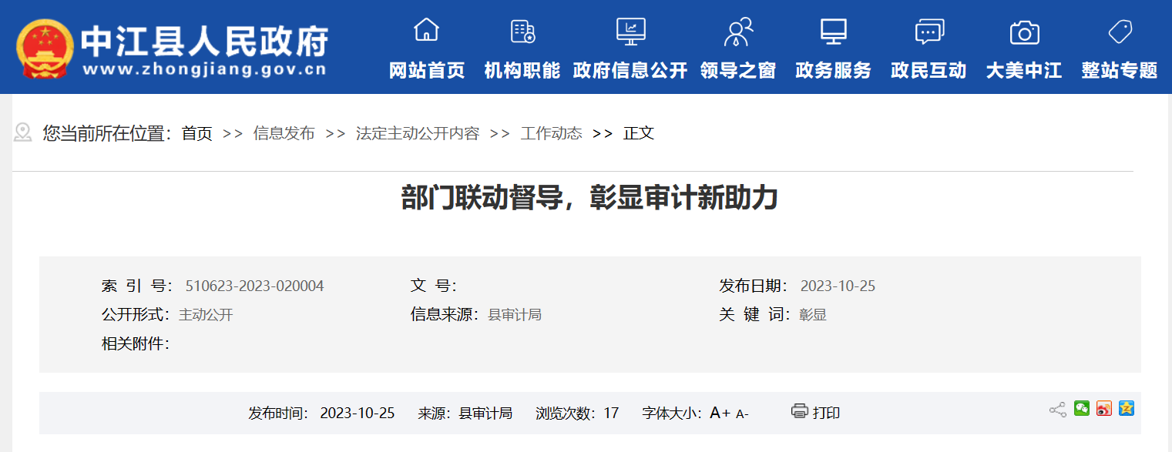Click the 机构职能 document icon

pyautogui.click(x=522, y=32)
